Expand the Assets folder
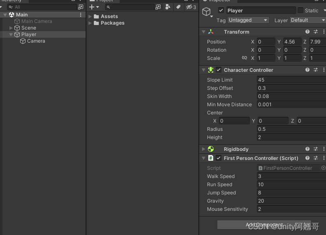Image resolution: width=326 pixels, height=235 pixels. pyautogui.click(x=90, y=16)
